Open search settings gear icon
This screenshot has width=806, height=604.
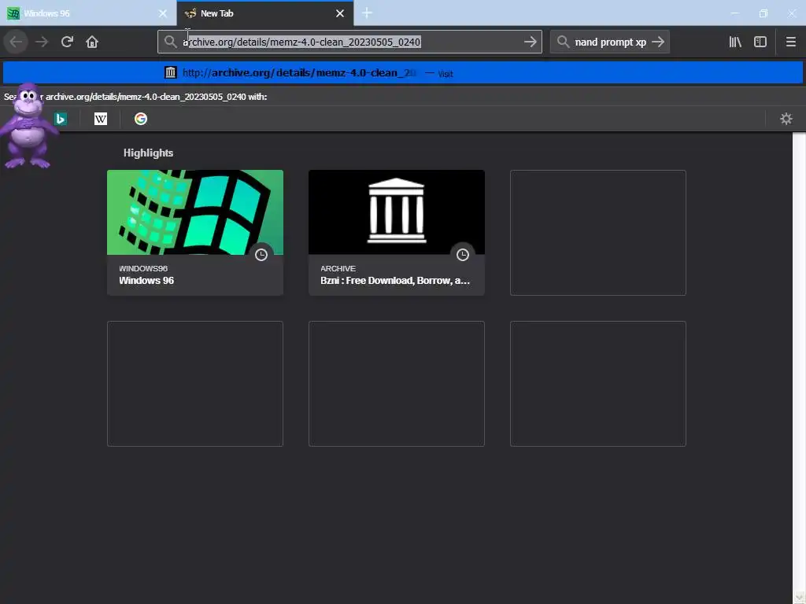[x=786, y=120]
